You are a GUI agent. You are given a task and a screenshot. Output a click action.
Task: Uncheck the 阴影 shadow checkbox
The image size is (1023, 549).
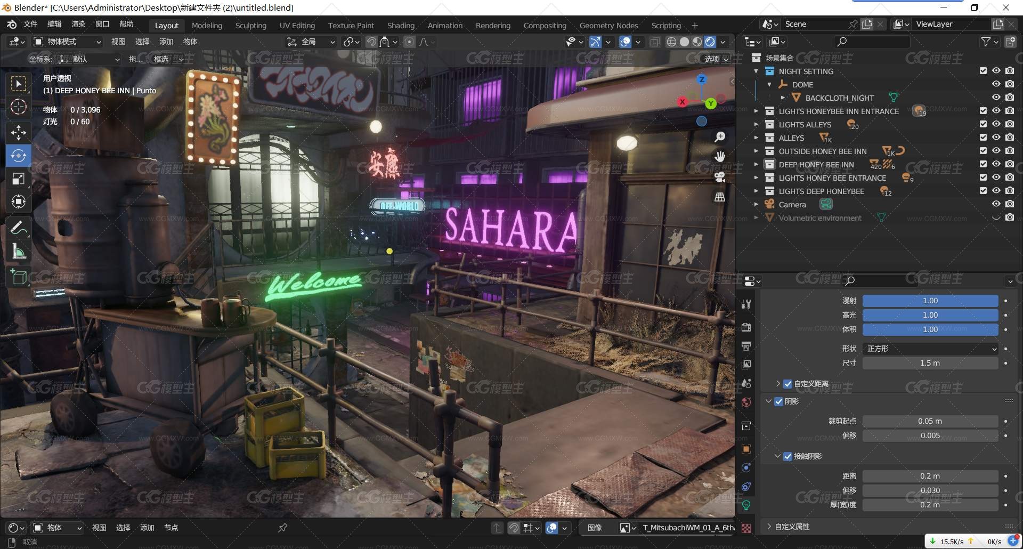pyautogui.click(x=779, y=401)
